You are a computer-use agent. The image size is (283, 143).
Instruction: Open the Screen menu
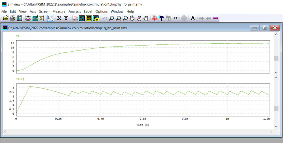pyautogui.click(x=44, y=11)
